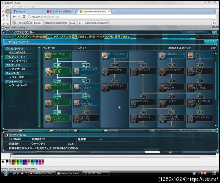Click Chrome's back arrow button
The image size is (220, 183).
(14, 17)
